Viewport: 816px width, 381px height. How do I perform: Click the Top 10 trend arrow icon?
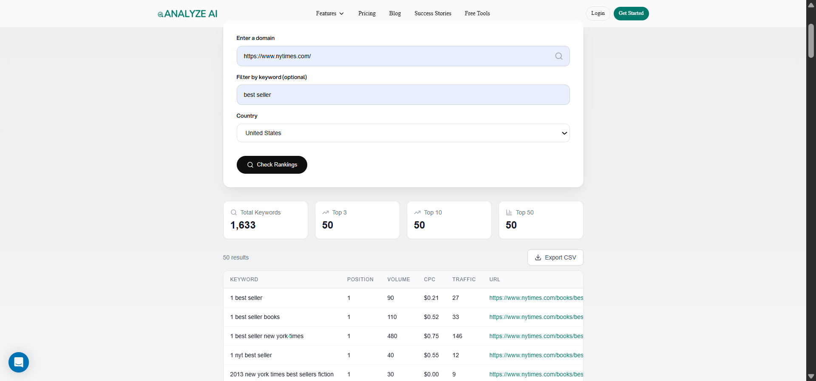(x=417, y=212)
